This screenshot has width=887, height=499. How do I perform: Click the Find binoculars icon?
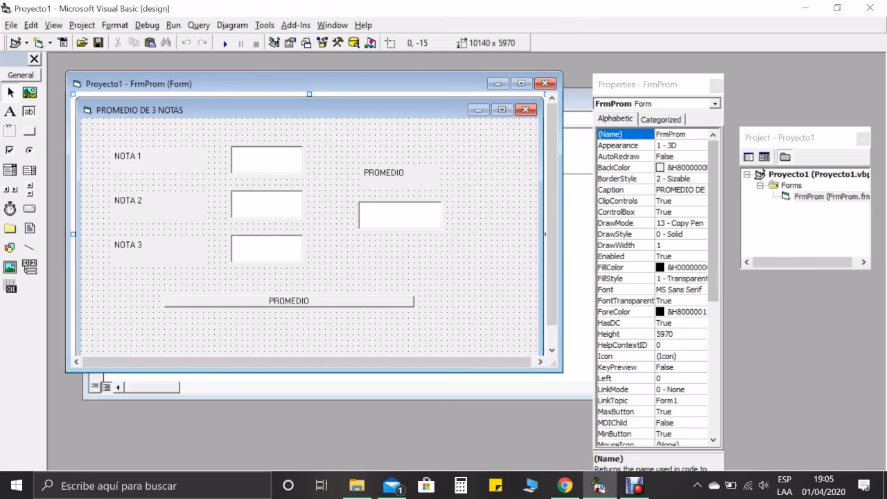[x=166, y=43]
